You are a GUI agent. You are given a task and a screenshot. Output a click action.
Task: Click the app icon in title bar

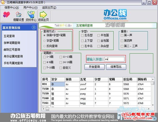pyautogui.click(x=3, y=2)
